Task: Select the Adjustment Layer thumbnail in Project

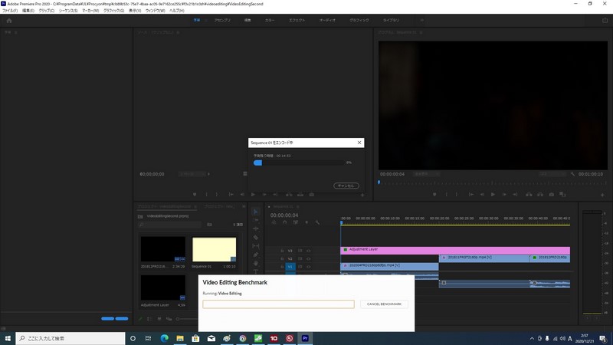Action: (163, 287)
